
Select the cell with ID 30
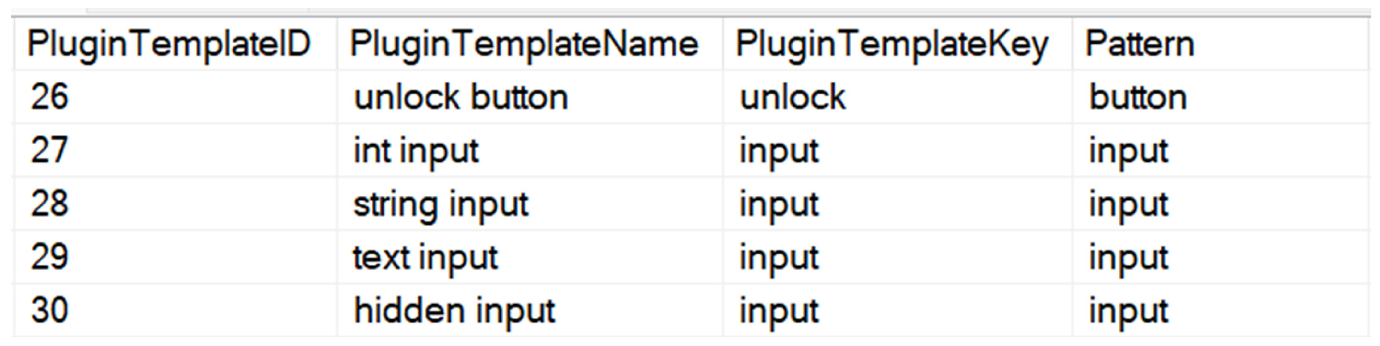50,311
